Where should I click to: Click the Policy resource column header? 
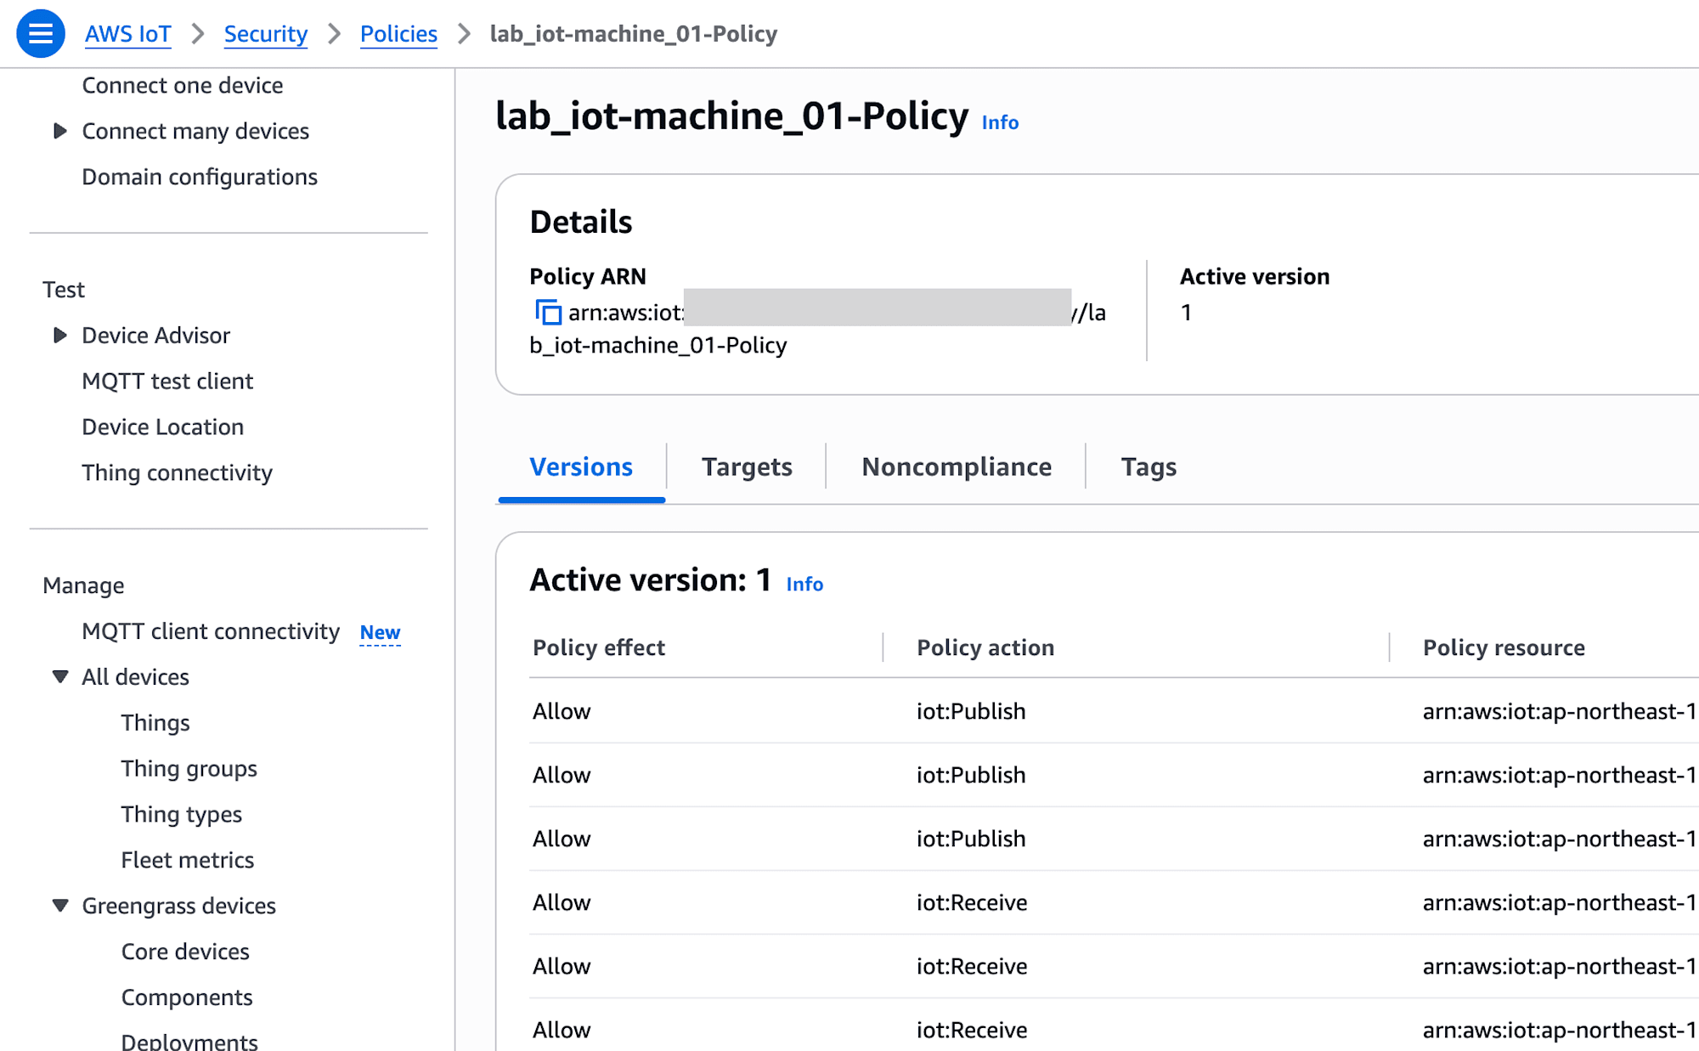[1504, 647]
